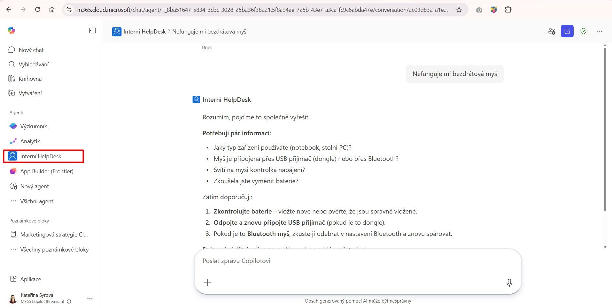Collapse the sidebar with the panel icon
Viewport: 612px width, 308px height.
click(92, 30)
